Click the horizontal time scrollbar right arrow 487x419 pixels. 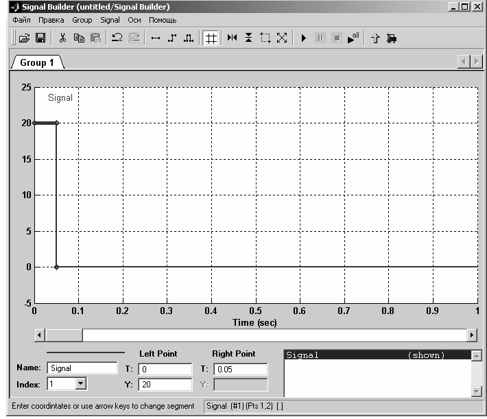coord(471,335)
